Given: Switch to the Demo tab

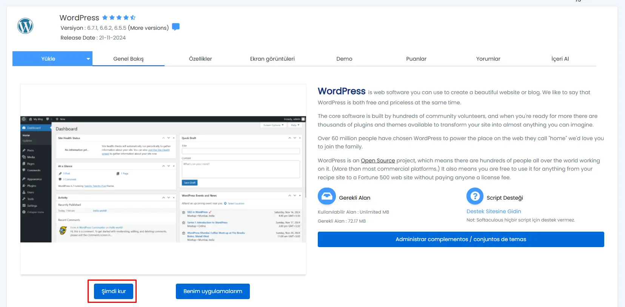Looking at the screenshot, I should (344, 59).
